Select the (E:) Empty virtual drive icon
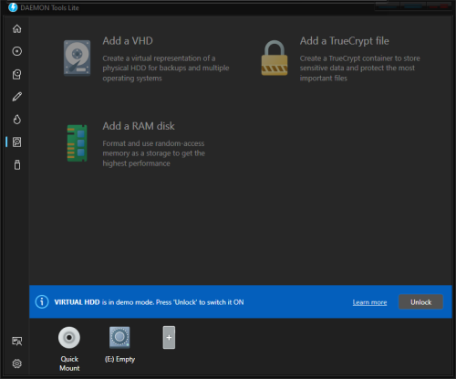 click(x=119, y=337)
